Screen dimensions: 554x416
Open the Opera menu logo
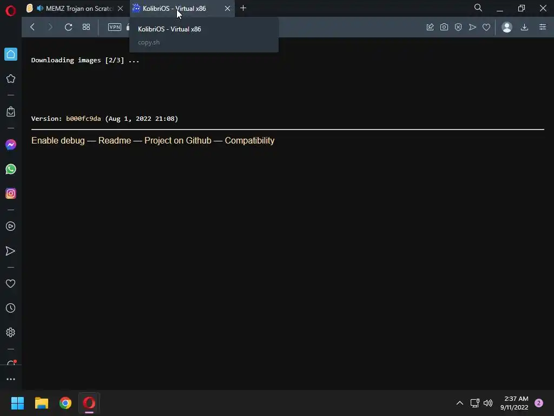coord(11,11)
